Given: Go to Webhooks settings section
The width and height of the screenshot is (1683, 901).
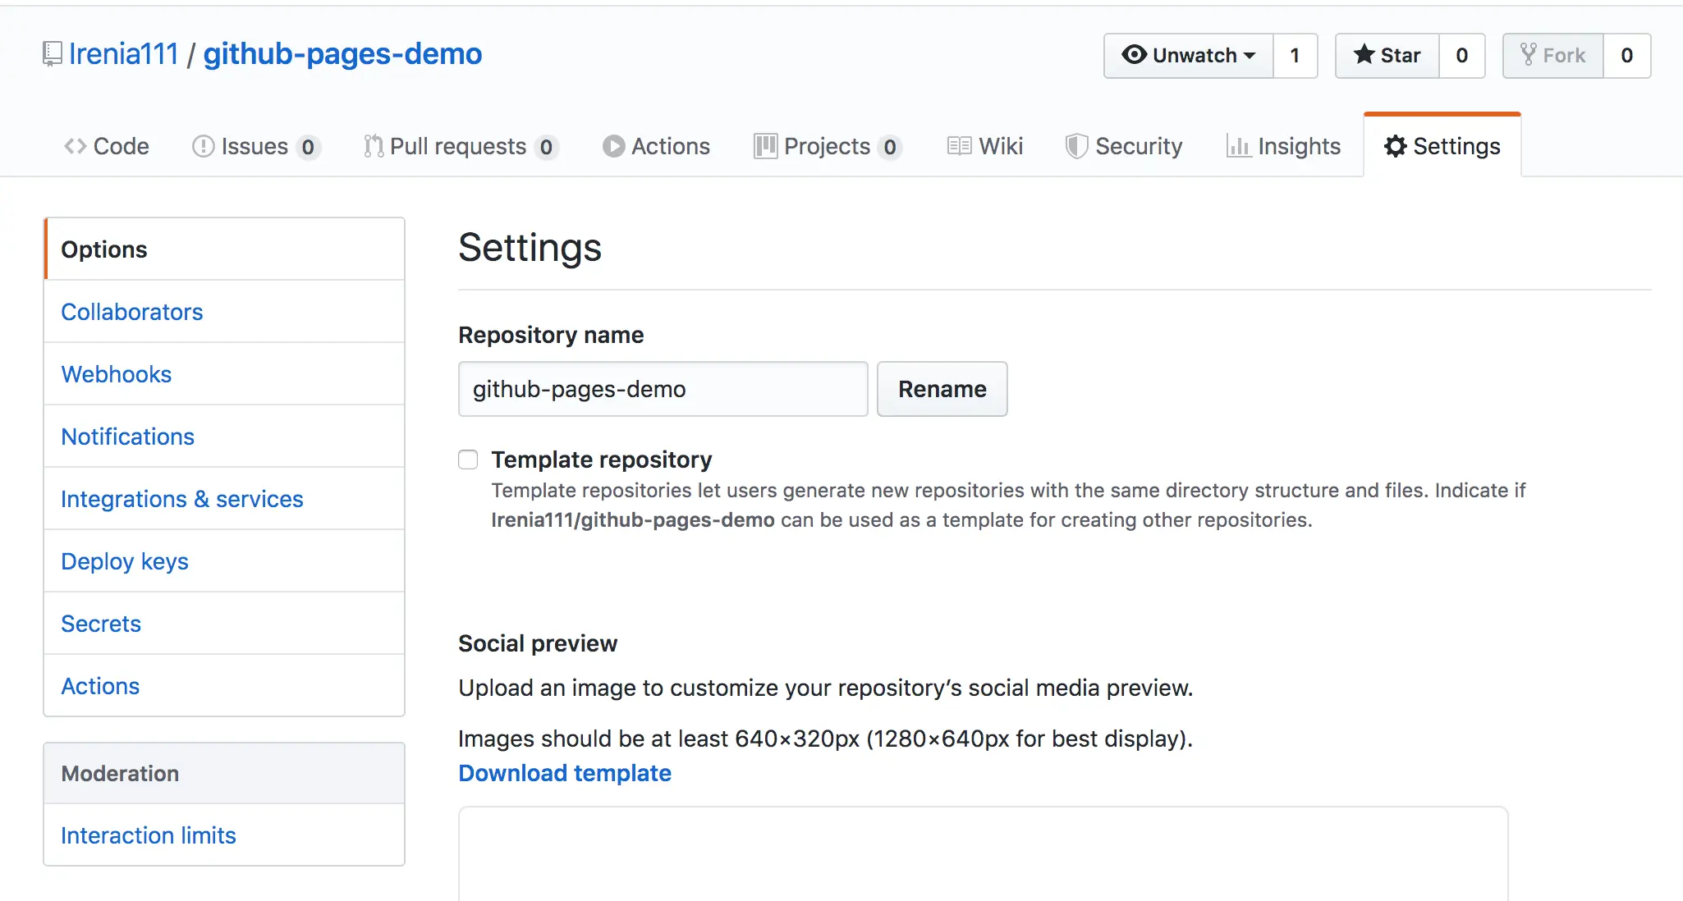Looking at the screenshot, I should click(x=117, y=374).
